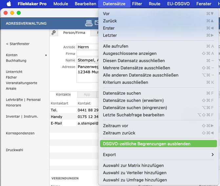Select Alle aufrufen menu entry
Viewport: 220px width, 186px height.
(158, 46)
